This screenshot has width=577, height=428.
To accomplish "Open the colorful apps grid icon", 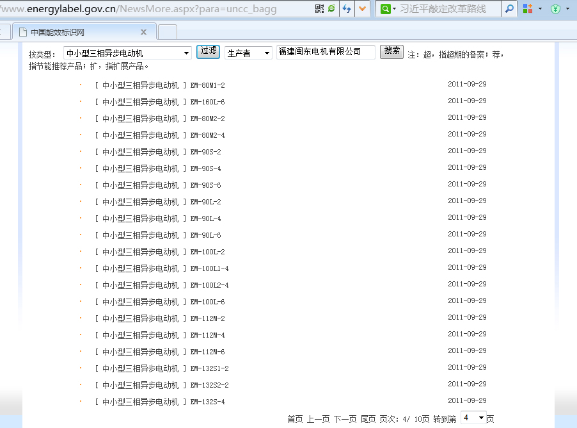I will 528,8.
